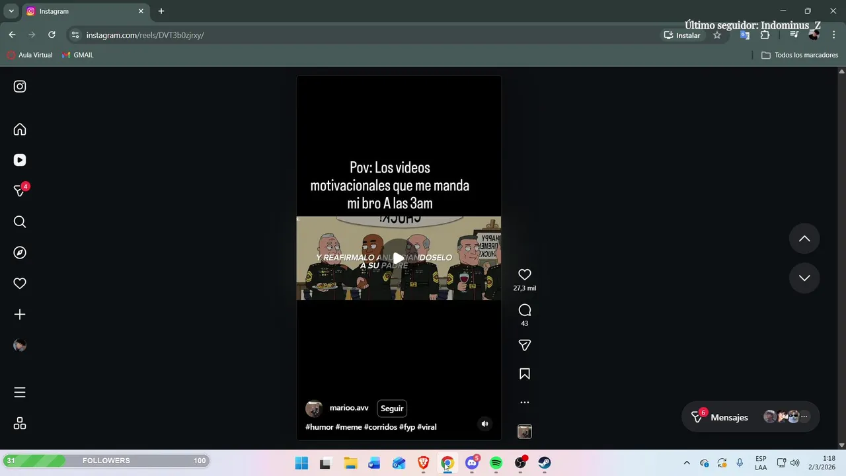Play the reel with the center play button
The height and width of the screenshot is (476, 846).
(399, 258)
